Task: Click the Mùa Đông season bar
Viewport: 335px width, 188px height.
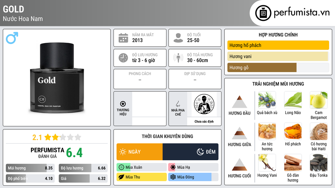Action: point(193,177)
